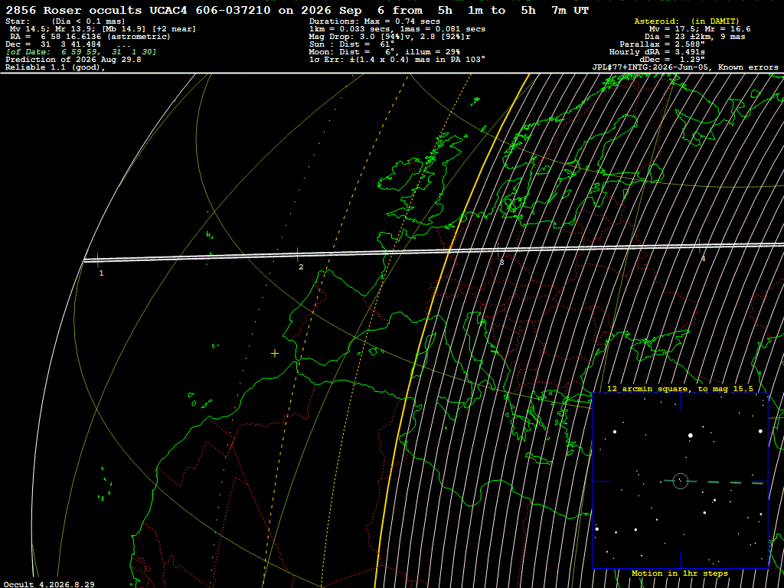Click the title text '2856 Roser occults'
This screenshot has width=784, height=588.
pos(73,11)
